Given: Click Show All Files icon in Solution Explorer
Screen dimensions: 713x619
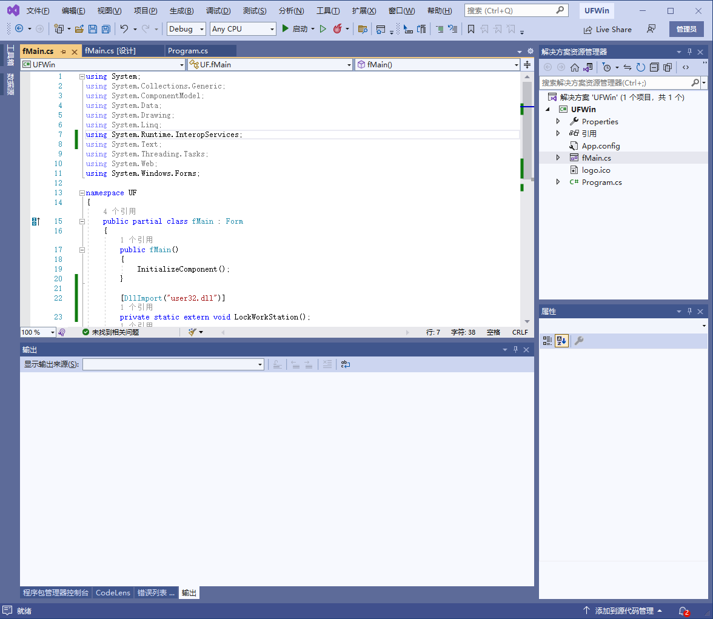Looking at the screenshot, I should [667, 67].
